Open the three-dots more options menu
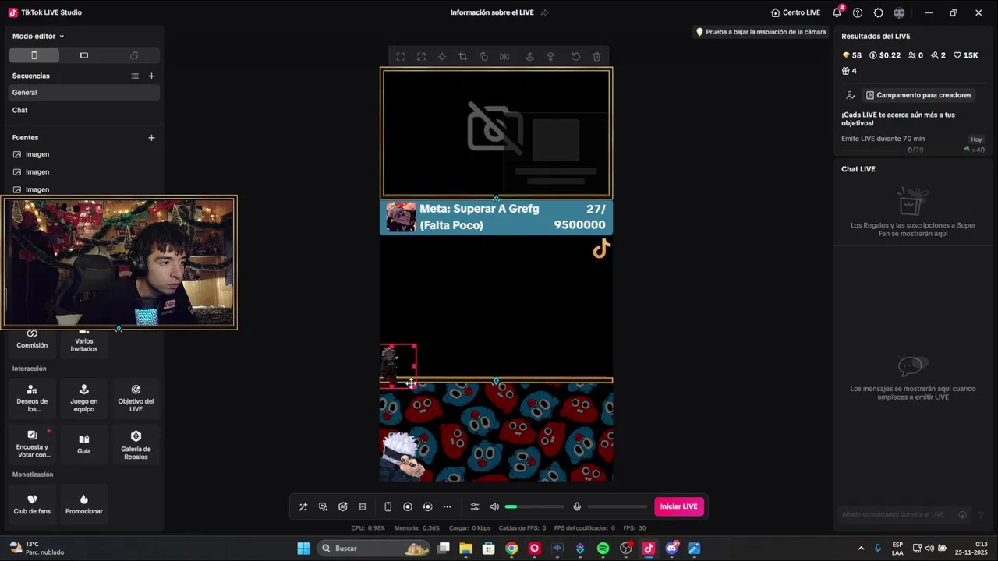The image size is (998, 561). (x=447, y=506)
